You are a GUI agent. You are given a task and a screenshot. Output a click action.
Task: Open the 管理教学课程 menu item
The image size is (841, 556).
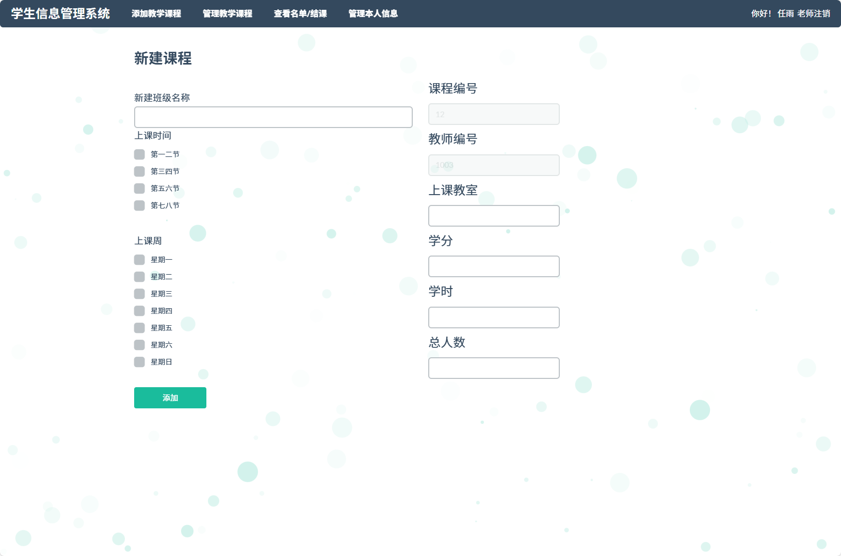pyautogui.click(x=227, y=14)
